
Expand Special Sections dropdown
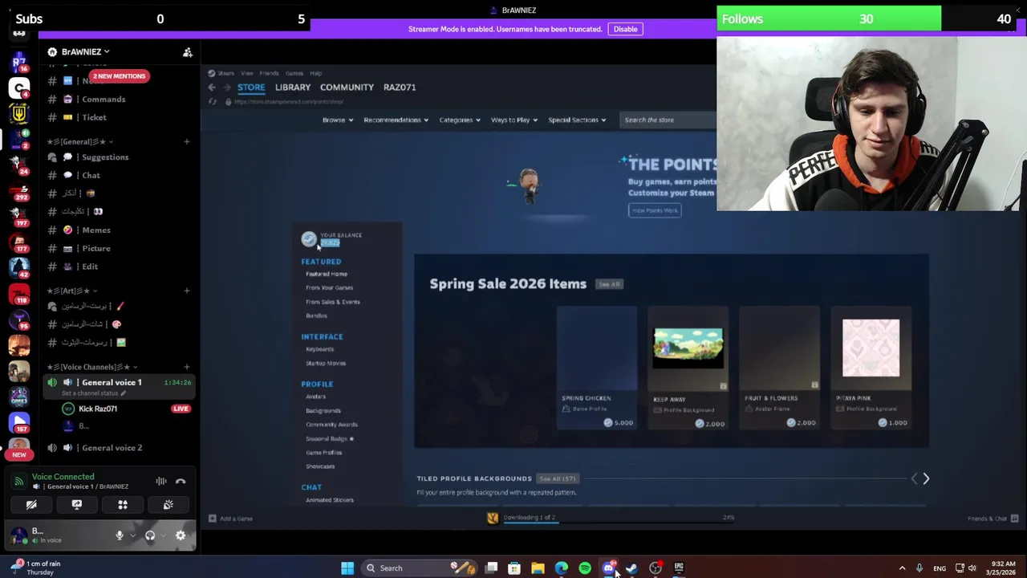[577, 120]
